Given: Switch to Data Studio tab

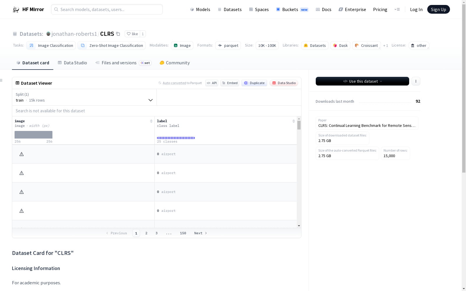Looking at the screenshot, I should tap(73, 63).
